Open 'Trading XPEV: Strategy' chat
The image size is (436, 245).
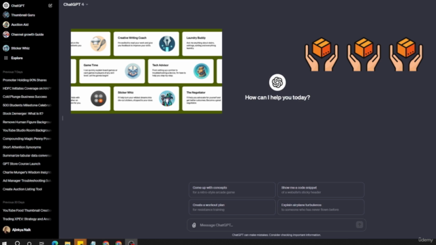coord(27,219)
